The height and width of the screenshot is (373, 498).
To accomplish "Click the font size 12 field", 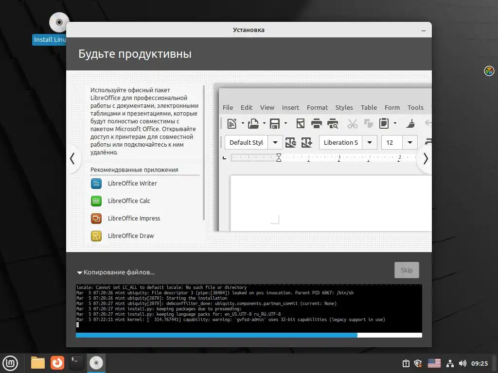I will pos(392,142).
